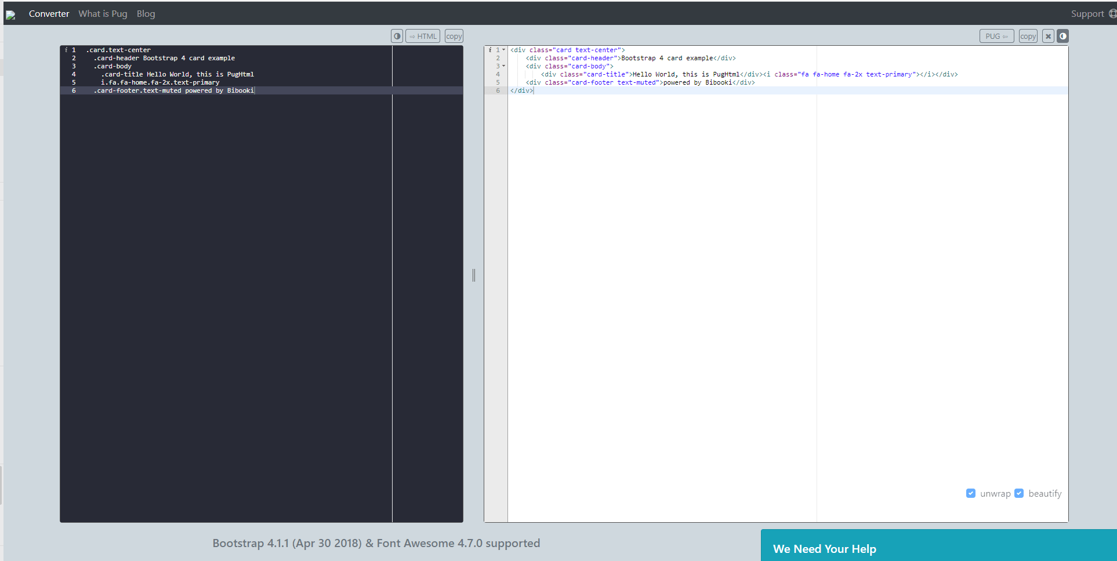The height and width of the screenshot is (561, 1117).
Task: Click the info marker on Pug line 1
Action: coord(66,50)
